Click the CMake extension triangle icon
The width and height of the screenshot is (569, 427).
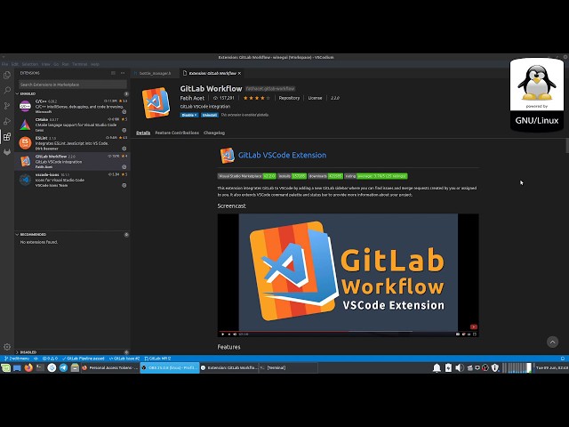(25, 125)
